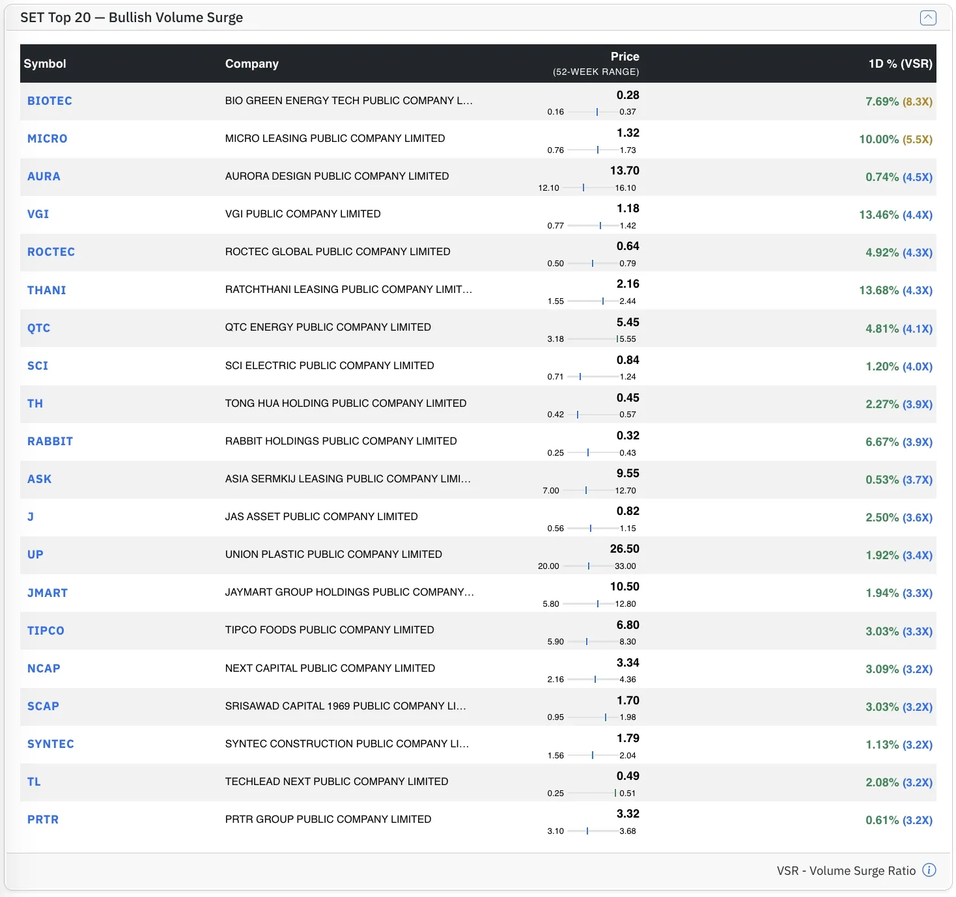Click the VSR - Volume Surge Ratio label
The image size is (956, 897).
pyautogui.click(x=846, y=871)
